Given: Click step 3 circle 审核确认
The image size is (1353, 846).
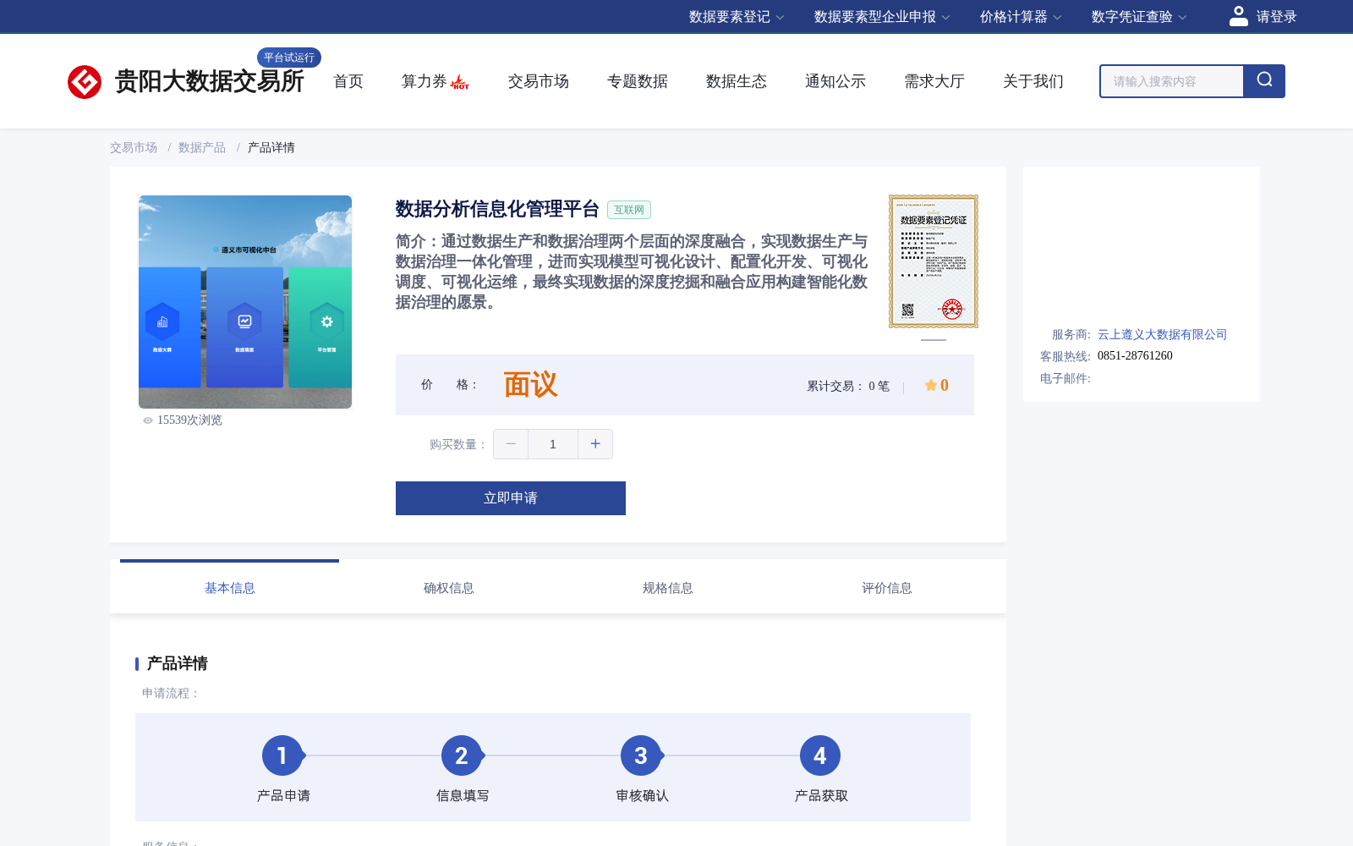Looking at the screenshot, I should pyautogui.click(x=641, y=755).
